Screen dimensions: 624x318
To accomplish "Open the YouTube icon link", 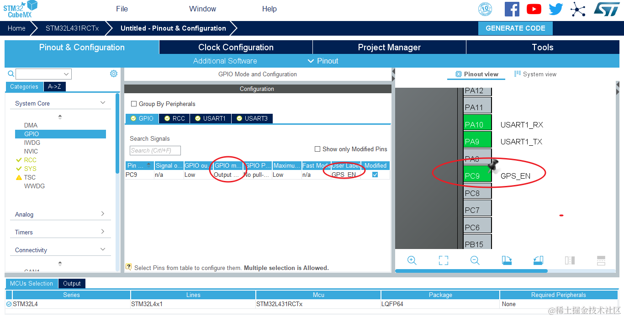I will pyautogui.click(x=534, y=9).
